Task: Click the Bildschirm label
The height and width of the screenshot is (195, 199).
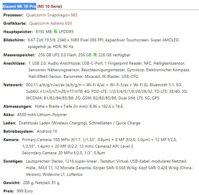Action: [14, 40]
